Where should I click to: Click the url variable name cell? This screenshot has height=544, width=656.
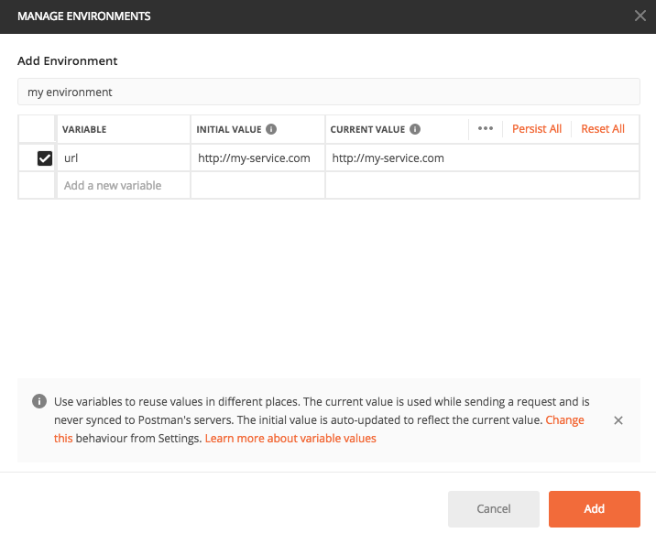pos(124,158)
